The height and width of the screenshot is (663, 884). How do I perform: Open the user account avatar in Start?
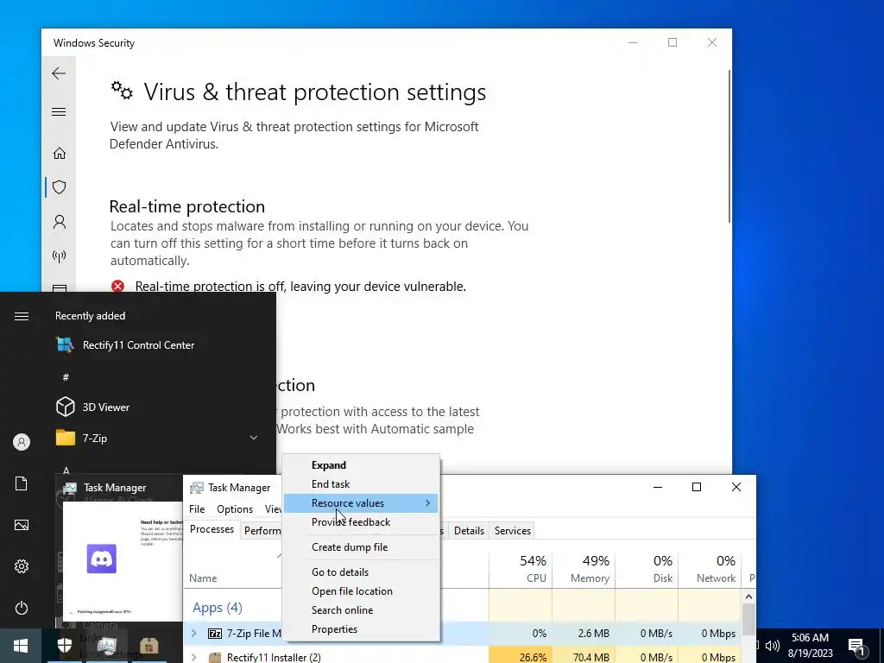pos(22,442)
